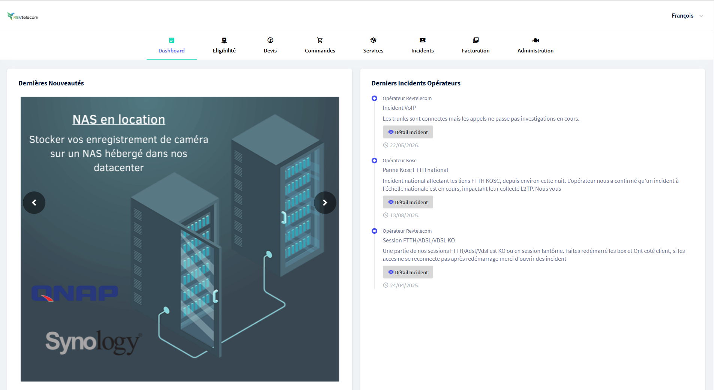Image resolution: width=714 pixels, height=390 pixels.
Task: Open Détail Incident for Panne Kosc FTTH
Action: click(x=408, y=202)
